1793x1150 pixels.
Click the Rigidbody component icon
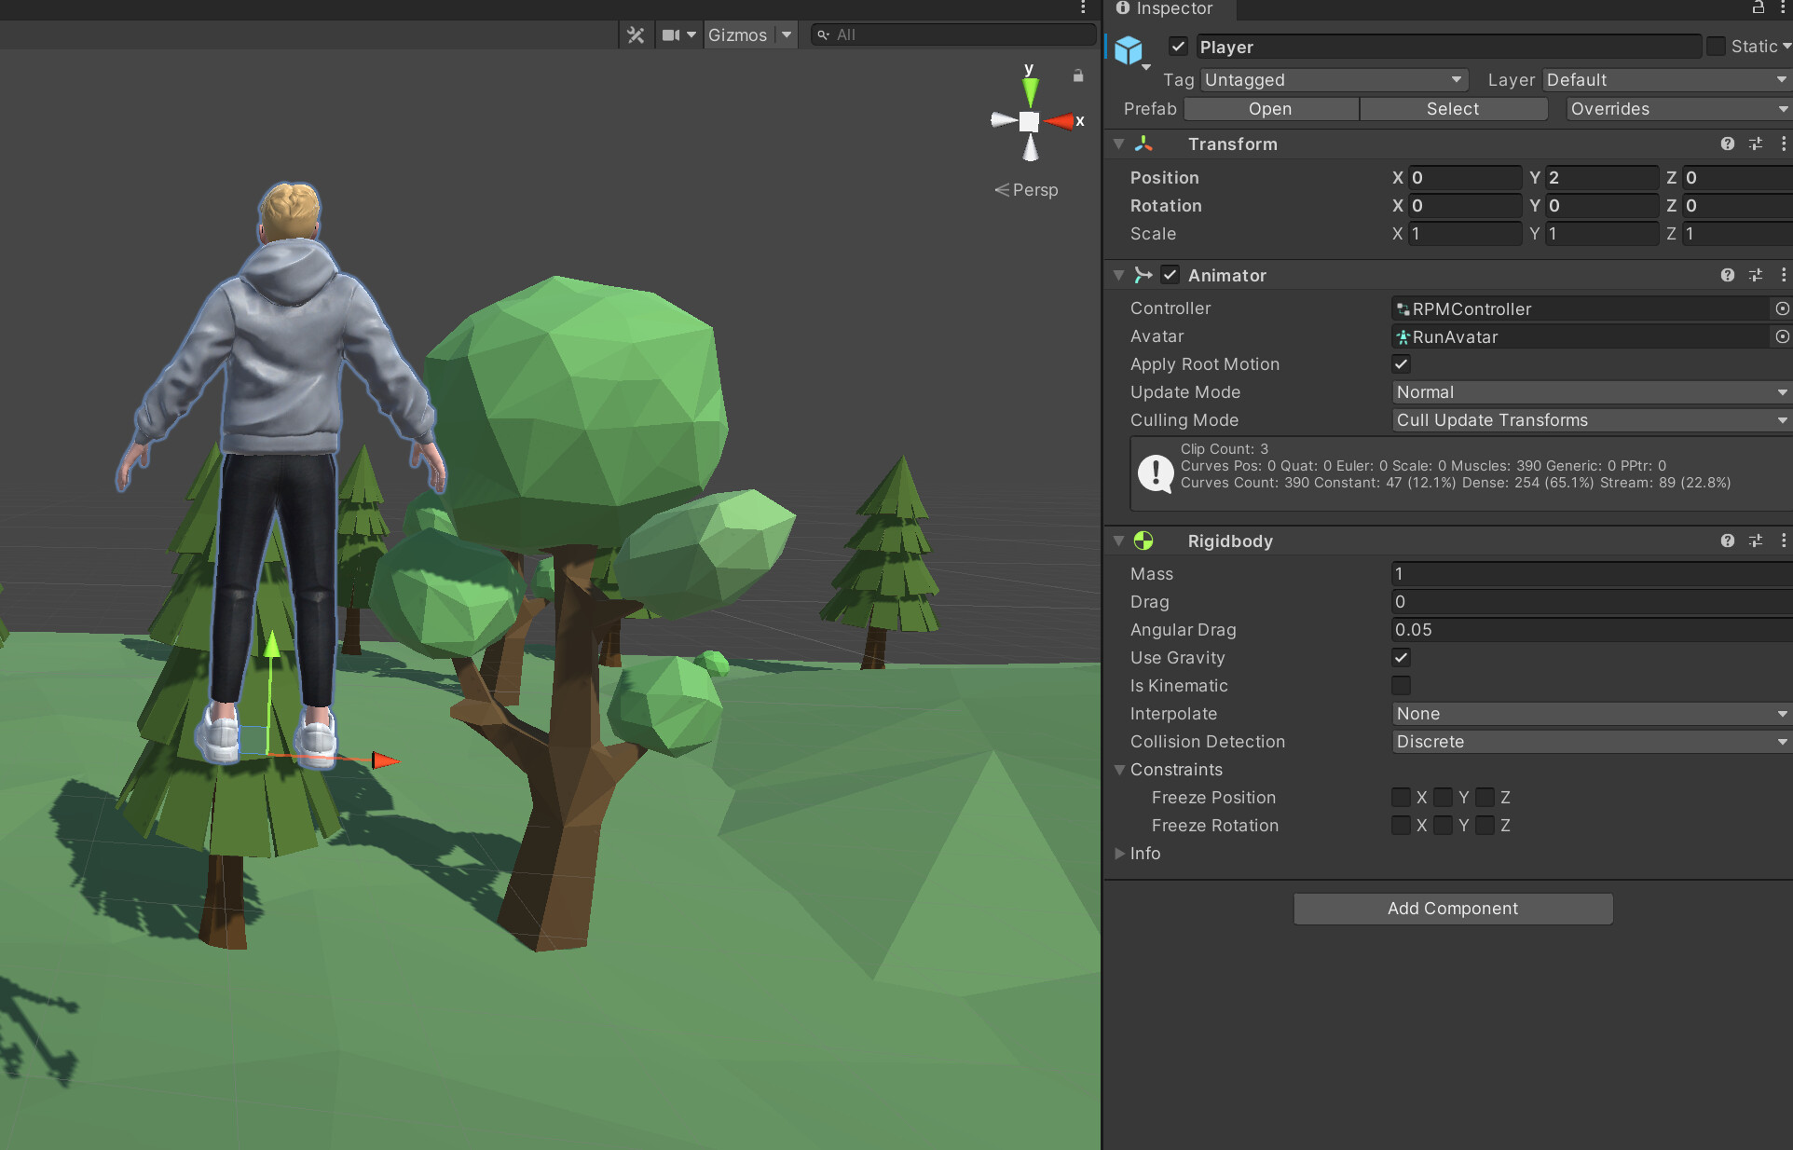pyautogui.click(x=1143, y=541)
